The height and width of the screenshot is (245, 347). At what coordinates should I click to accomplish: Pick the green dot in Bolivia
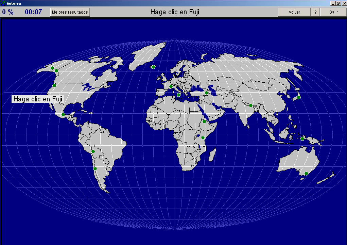93,151
